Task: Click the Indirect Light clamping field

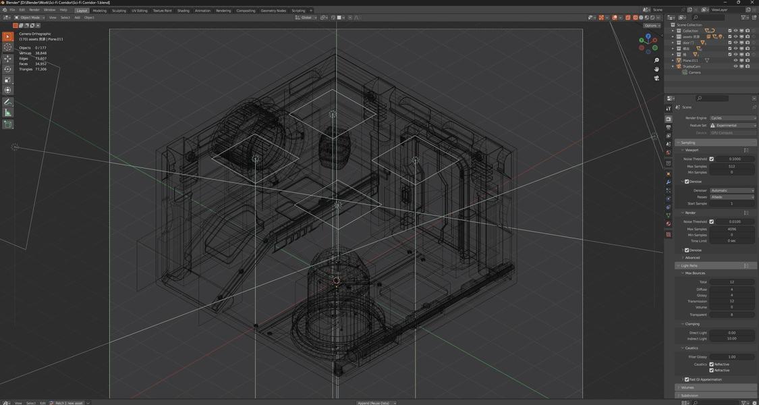Action: click(731, 339)
